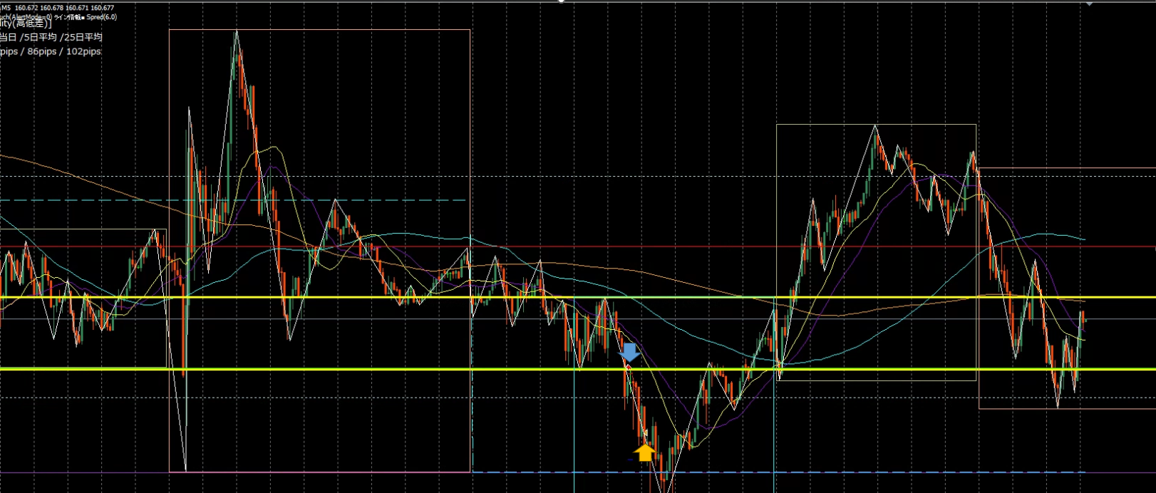Click bottom border of the far-right brown rectangle
Screen dimensions: 1156x493
point(1069,409)
